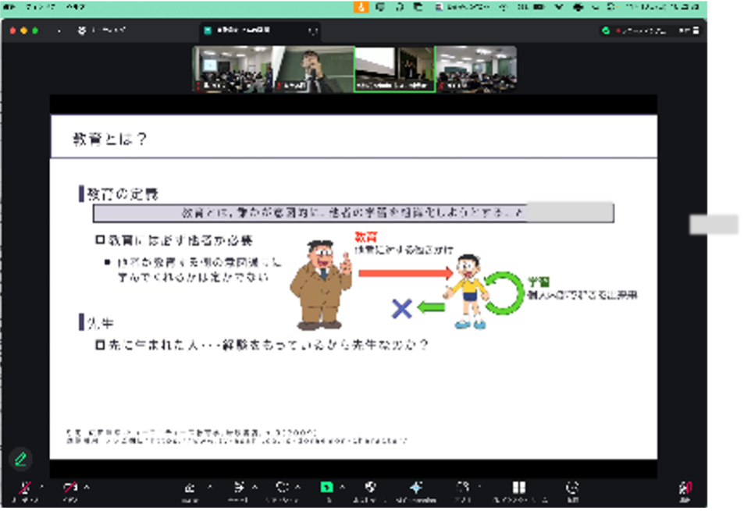Open the Reactions icon in the toolbar
The width and height of the screenshot is (744, 511).
click(x=281, y=488)
